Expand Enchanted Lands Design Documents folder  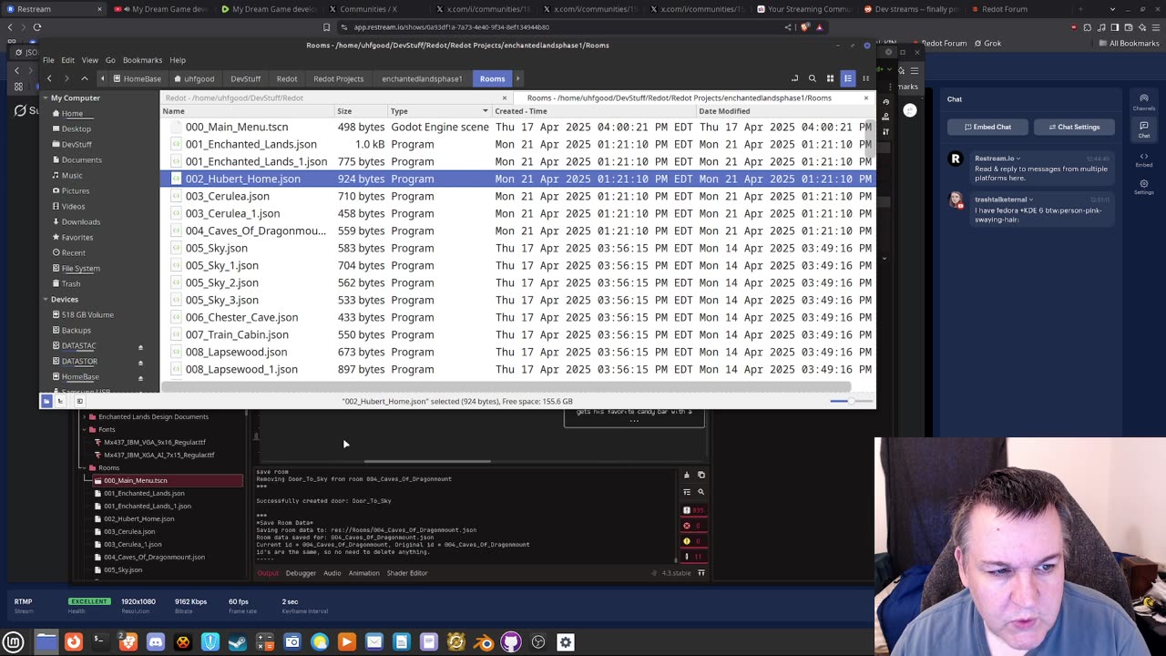point(85,416)
